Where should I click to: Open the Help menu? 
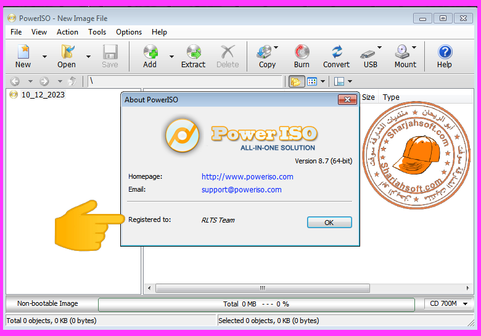point(159,32)
